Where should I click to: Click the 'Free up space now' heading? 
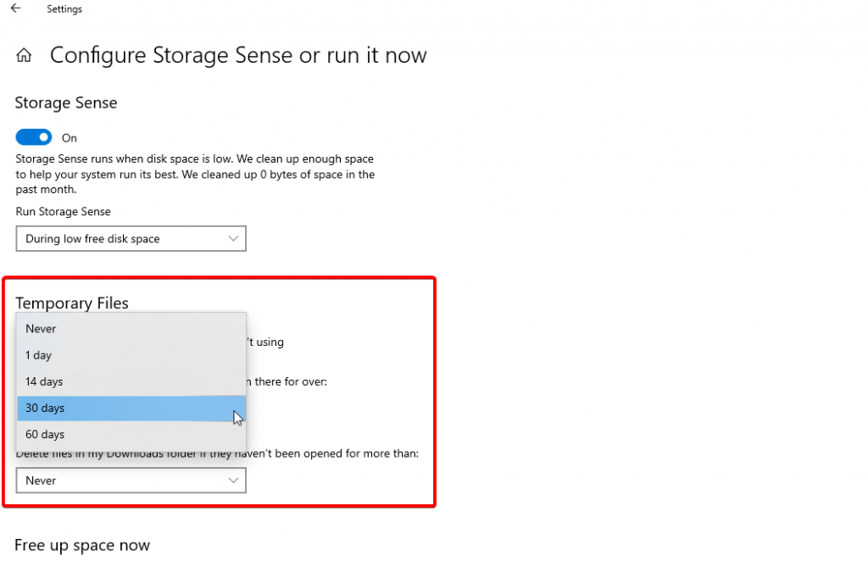pos(82,545)
